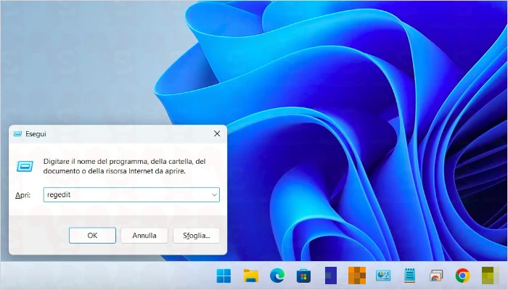The height and width of the screenshot is (290, 508).
Task: Open the Sfoglia... file browser
Action: coord(196,236)
